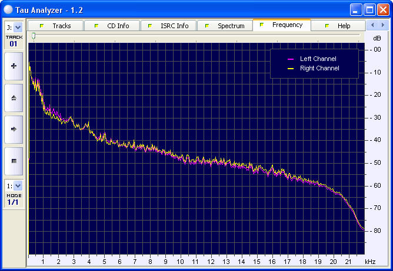Expand the mode 1: dropdown
Screen dimensions: 393x271
[18, 186]
